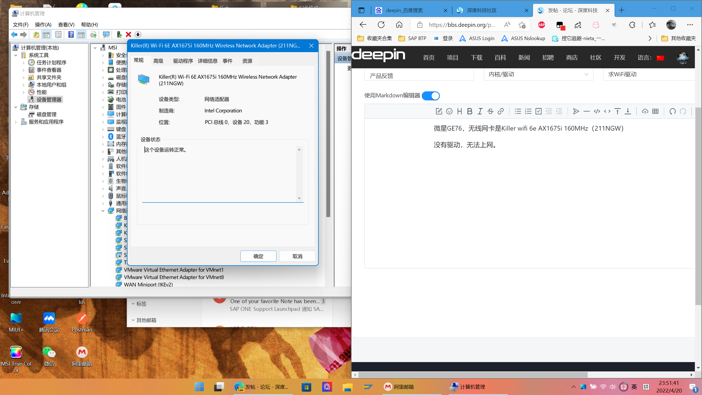
Task: Expand the 服务和应用程序 tree node
Action: click(16, 122)
